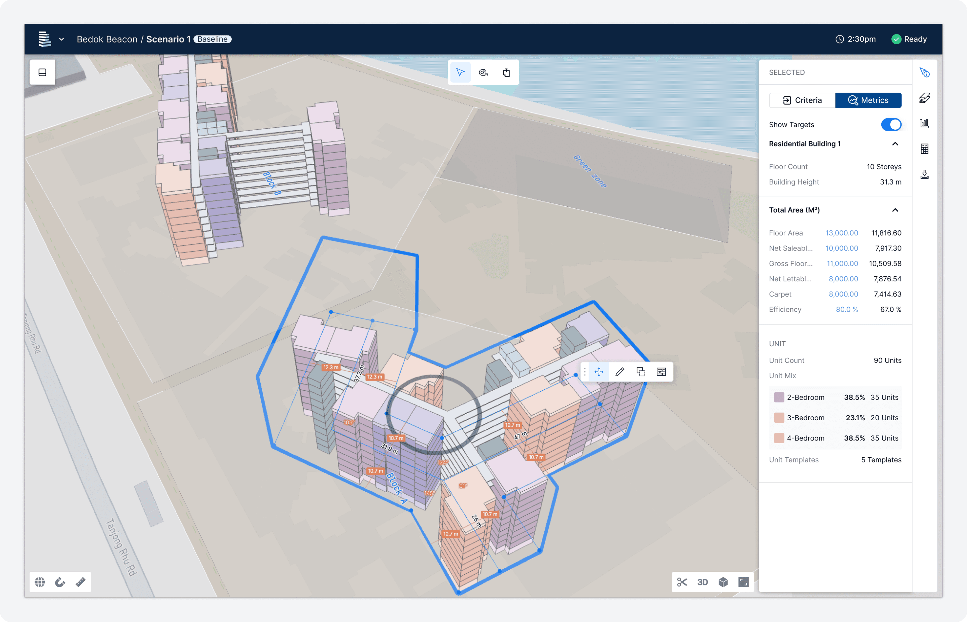This screenshot has height=622, width=967.
Task: Click the download export icon in right sidebar
Action: point(925,174)
